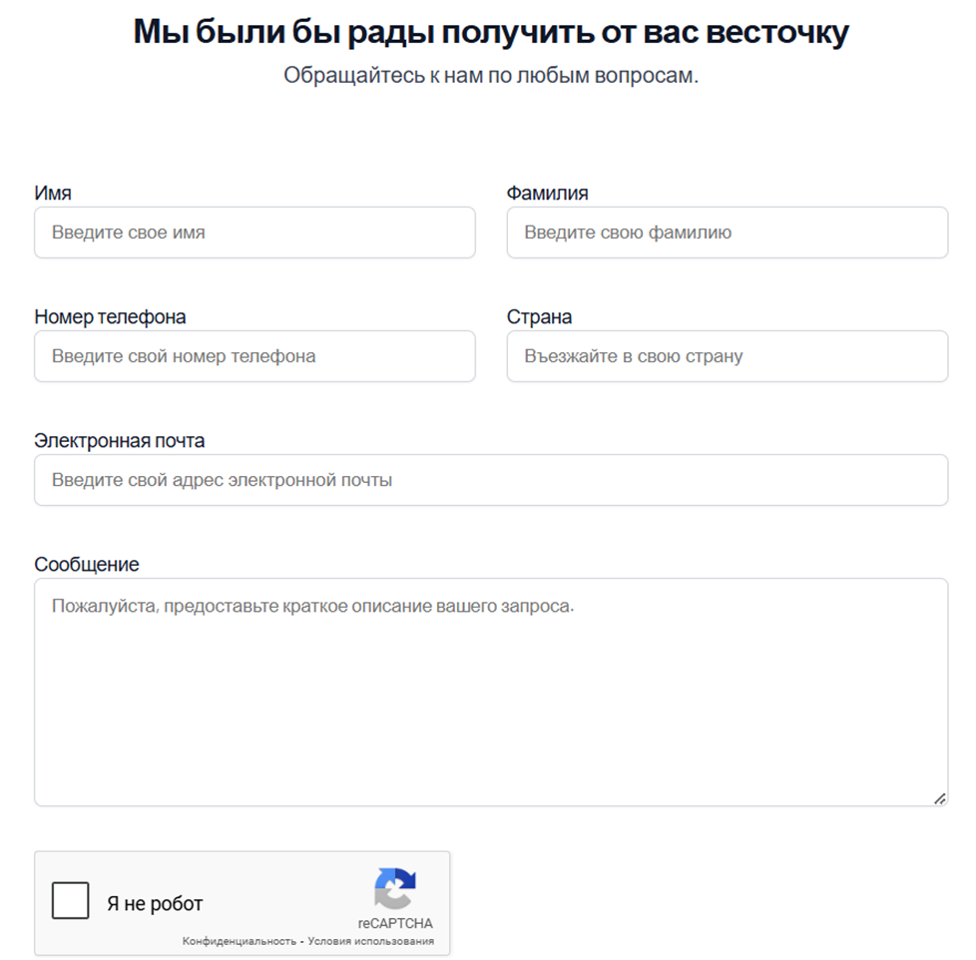Click the "Номер телефона" field label
The image size is (976, 960).
point(110,317)
